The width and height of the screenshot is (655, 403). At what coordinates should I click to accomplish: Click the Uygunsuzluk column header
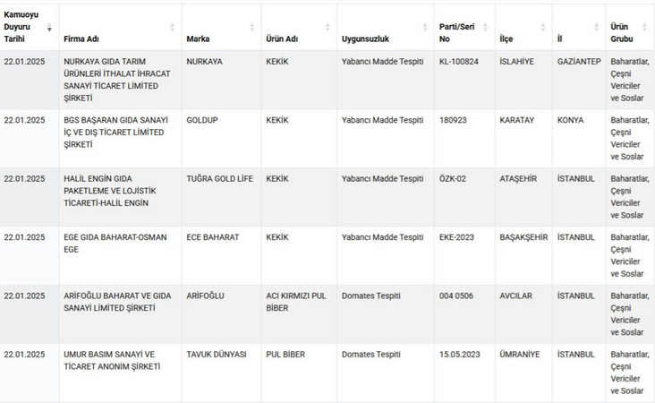(386, 27)
